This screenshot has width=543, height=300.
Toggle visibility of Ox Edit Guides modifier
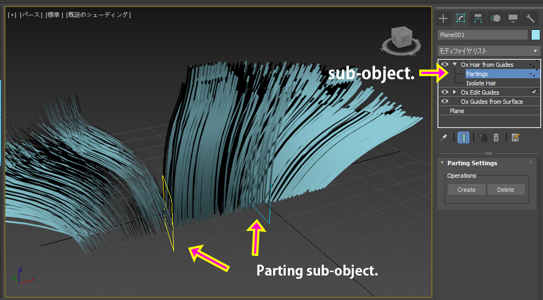click(x=445, y=92)
